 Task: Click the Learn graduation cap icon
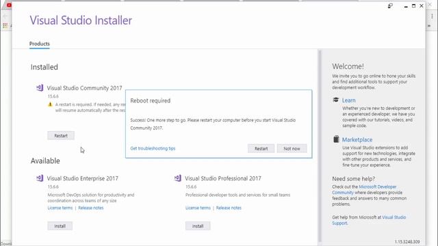coord(336,100)
